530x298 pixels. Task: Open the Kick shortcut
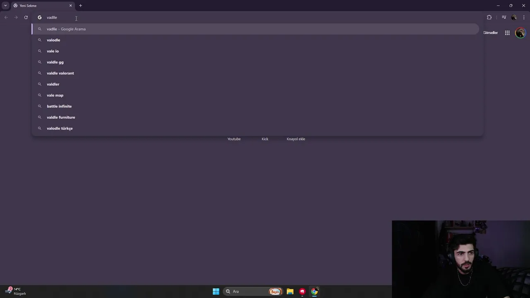265,139
